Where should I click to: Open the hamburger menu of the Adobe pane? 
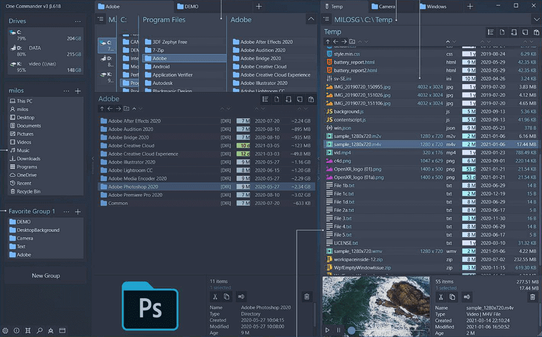coord(101,19)
